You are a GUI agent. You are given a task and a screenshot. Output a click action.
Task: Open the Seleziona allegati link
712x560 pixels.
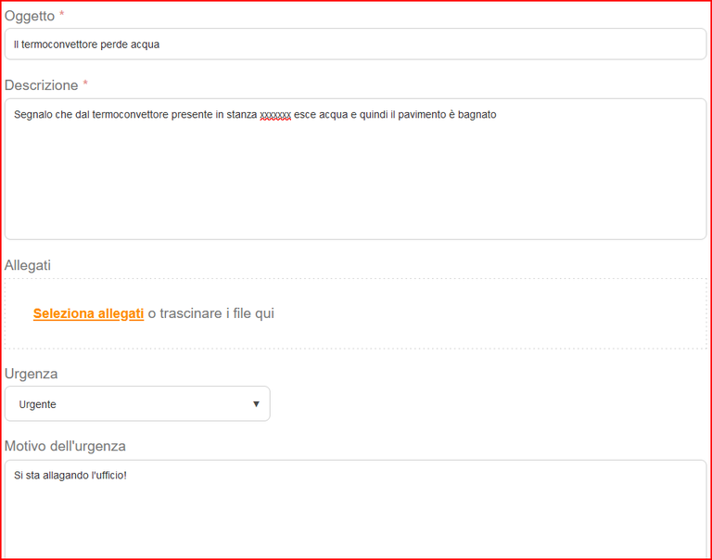(88, 313)
